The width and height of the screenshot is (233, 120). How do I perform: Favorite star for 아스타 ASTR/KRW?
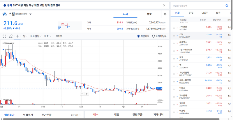click(174, 112)
